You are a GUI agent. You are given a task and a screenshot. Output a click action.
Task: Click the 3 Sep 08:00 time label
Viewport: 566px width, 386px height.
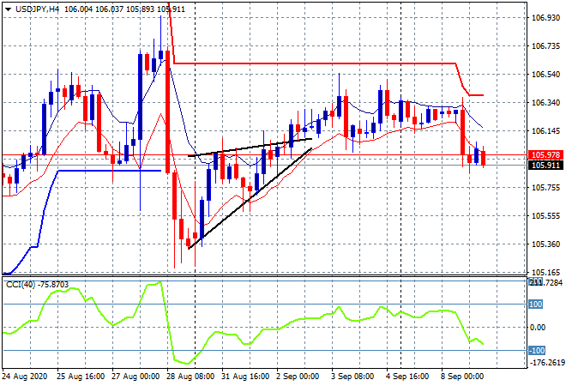[352, 377]
